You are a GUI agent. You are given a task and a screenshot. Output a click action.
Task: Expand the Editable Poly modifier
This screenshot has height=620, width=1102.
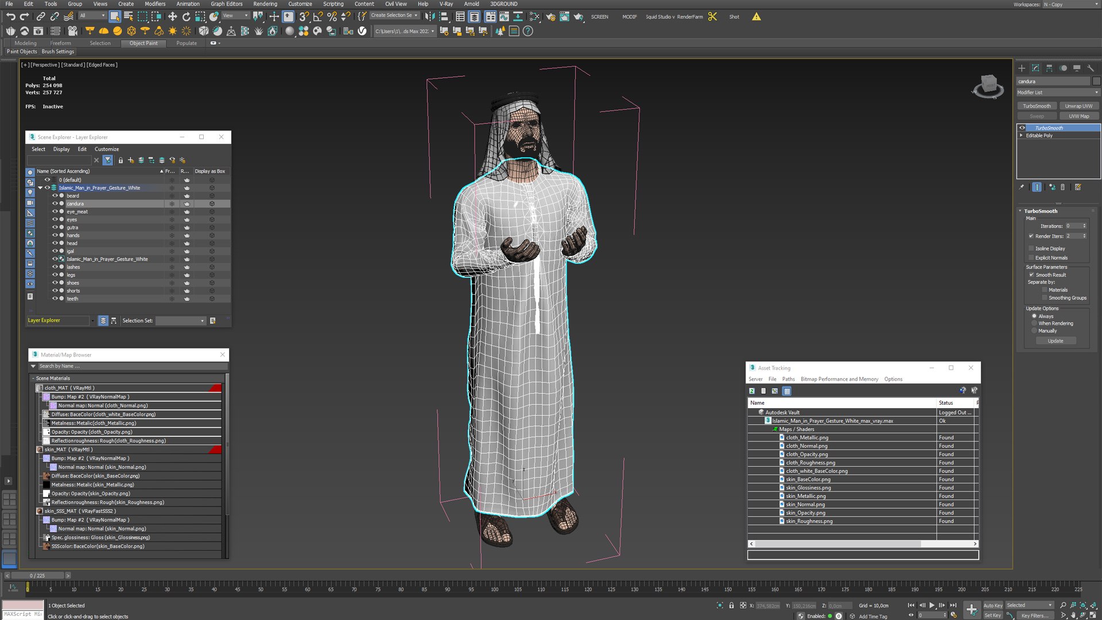[1021, 135]
